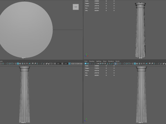Click the TOP ViewCube in top view
Viewport: 166px width, 124px height.
[76, 7]
